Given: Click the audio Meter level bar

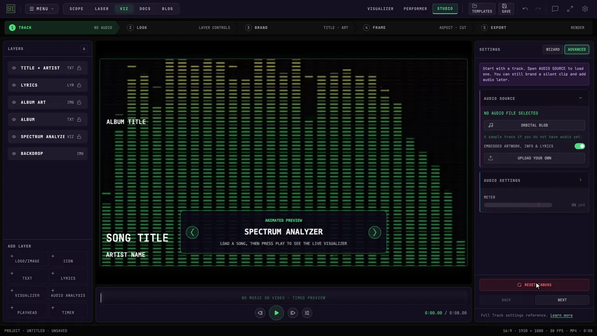Looking at the screenshot, I should [x=518, y=205].
